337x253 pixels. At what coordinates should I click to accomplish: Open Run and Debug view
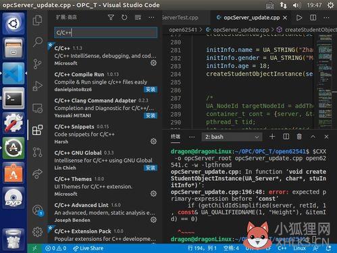pos(37,86)
